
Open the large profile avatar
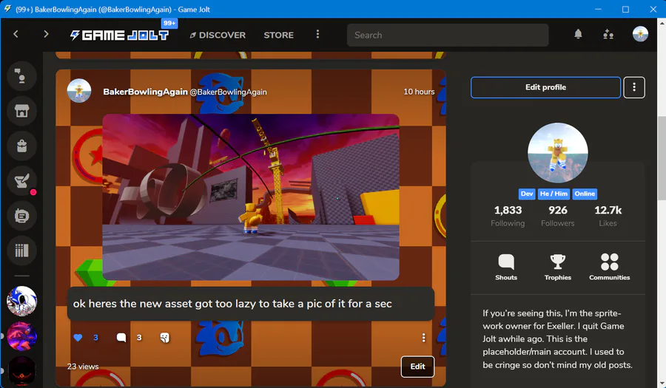click(558, 153)
